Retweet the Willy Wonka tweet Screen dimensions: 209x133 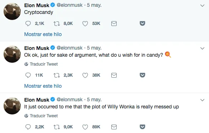[57, 127]
